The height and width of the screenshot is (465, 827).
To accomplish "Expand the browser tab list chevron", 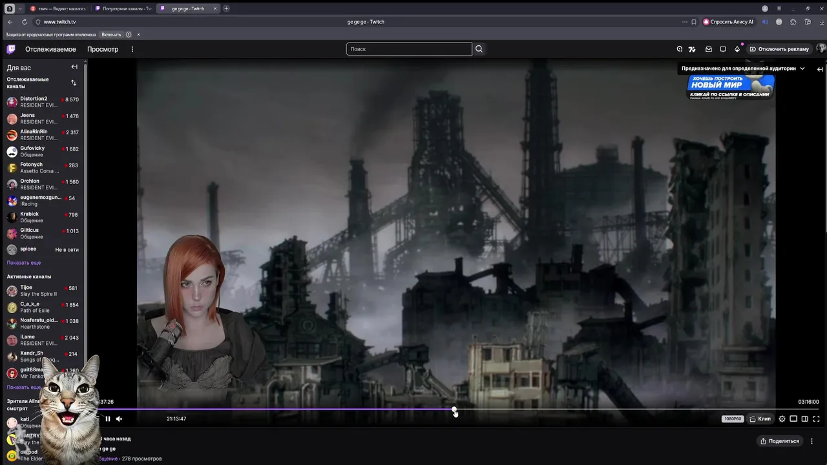I will (20, 8).
